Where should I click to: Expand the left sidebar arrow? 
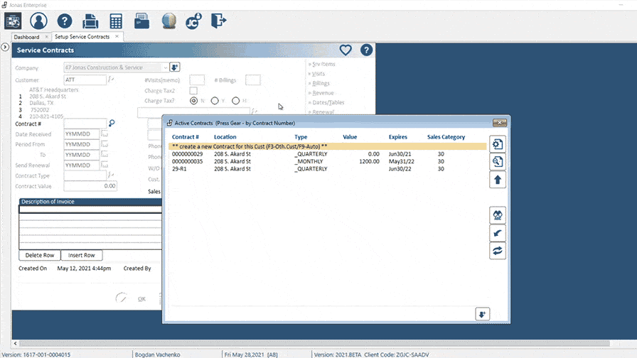tap(5, 47)
